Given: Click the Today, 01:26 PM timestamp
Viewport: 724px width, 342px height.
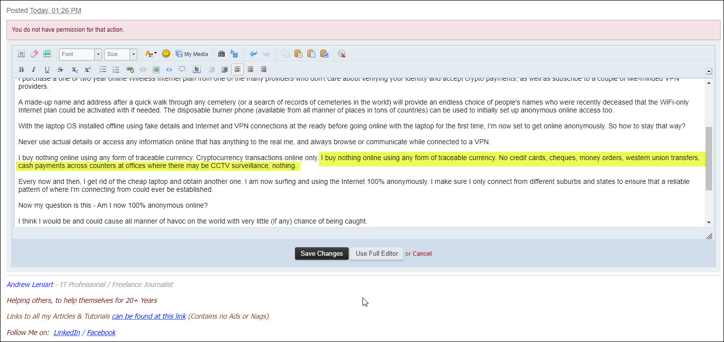Looking at the screenshot, I should [56, 10].
